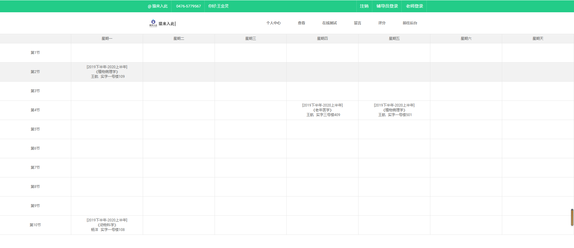Select Friday 植物病理学 class in room 501
The width and height of the screenshot is (574, 248).
pyautogui.click(x=394, y=110)
